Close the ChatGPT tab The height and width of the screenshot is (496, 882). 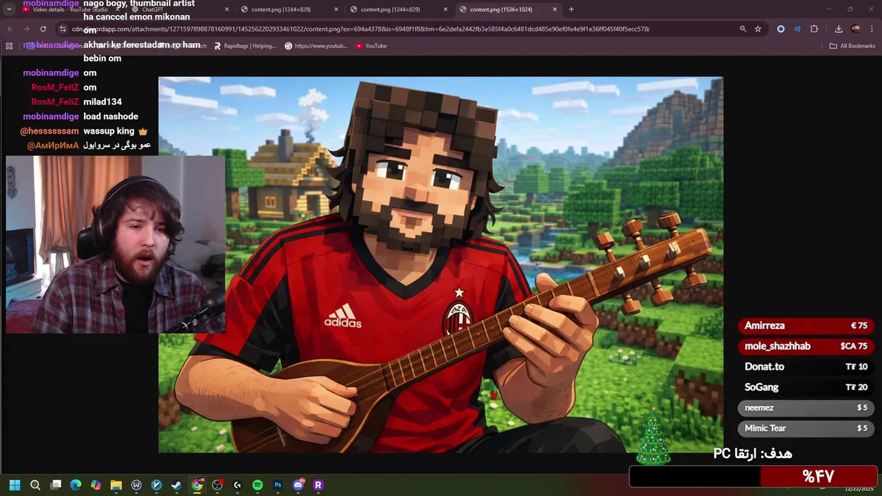(227, 10)
